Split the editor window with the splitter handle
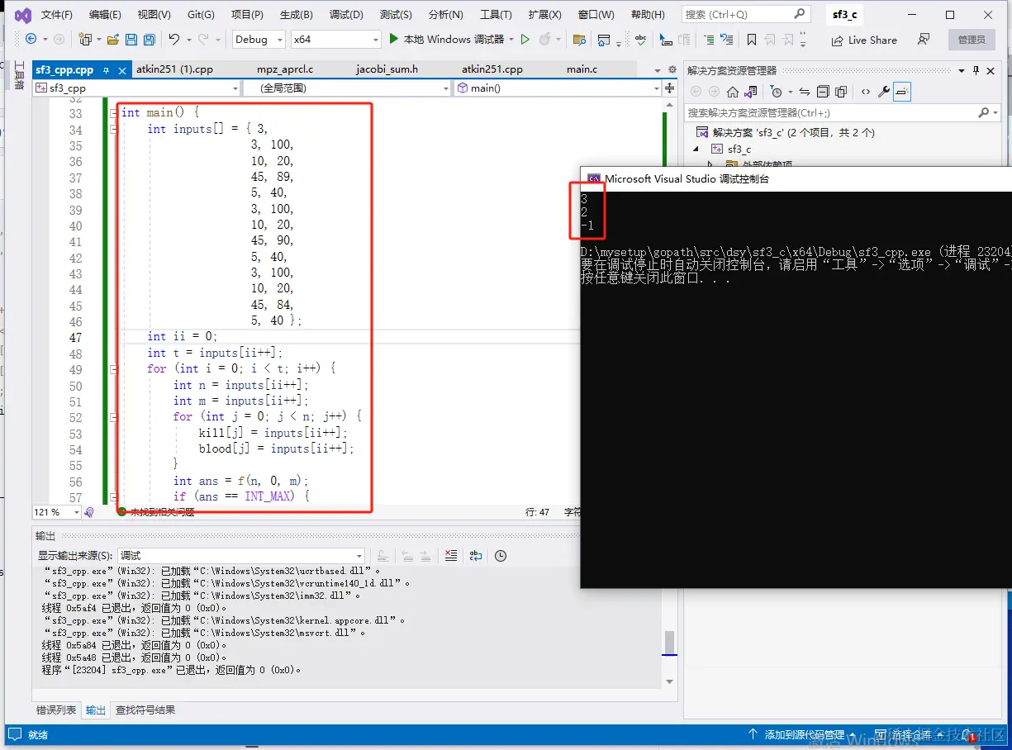 pyautogui.click(x=669, y=88)
